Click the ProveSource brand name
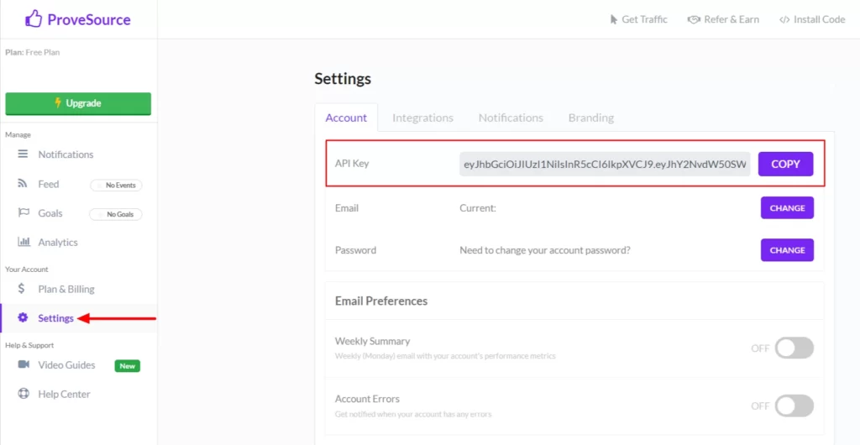 (x=89, y=19)
